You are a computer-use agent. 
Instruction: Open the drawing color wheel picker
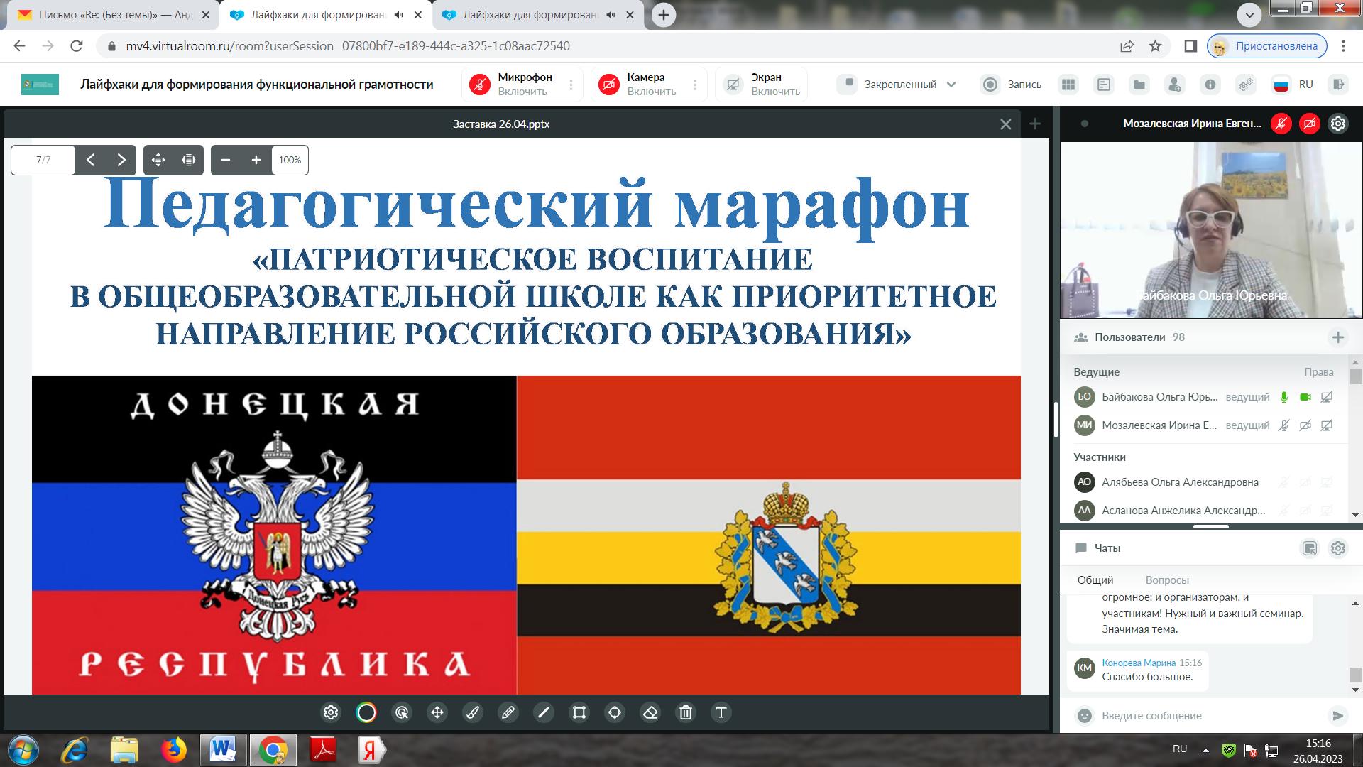click(366, 712)
